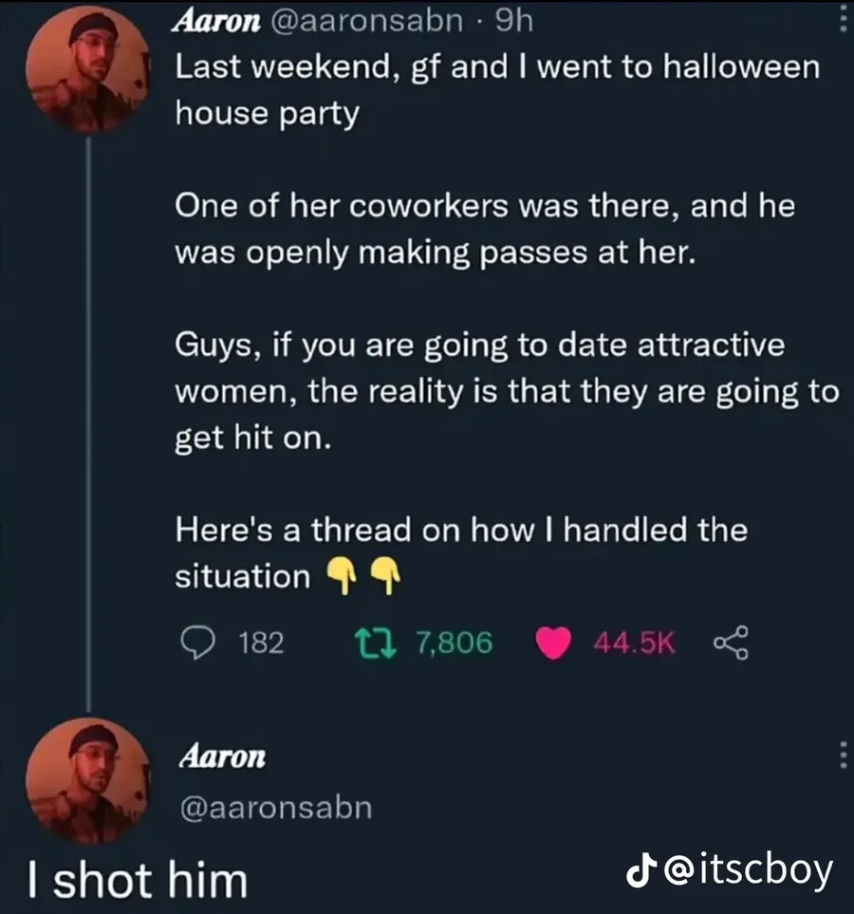Click the reply speech bubble icon
Image resolution: width=854 pixels, height=914 pixels.
coord(198,643)
